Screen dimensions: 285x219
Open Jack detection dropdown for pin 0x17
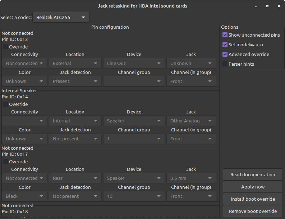[x=75, y=196]
